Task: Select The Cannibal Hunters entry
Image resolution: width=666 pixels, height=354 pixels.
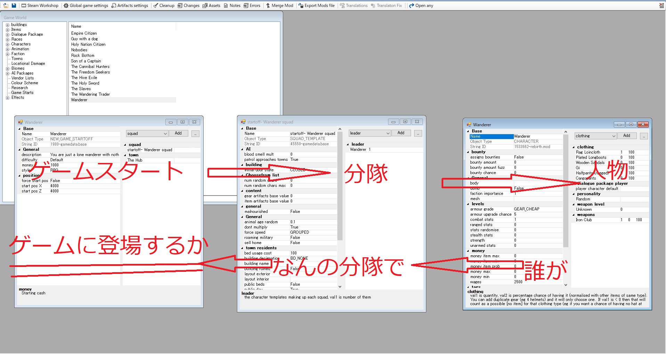Action: pyautogui.click(x=90, y=67)
